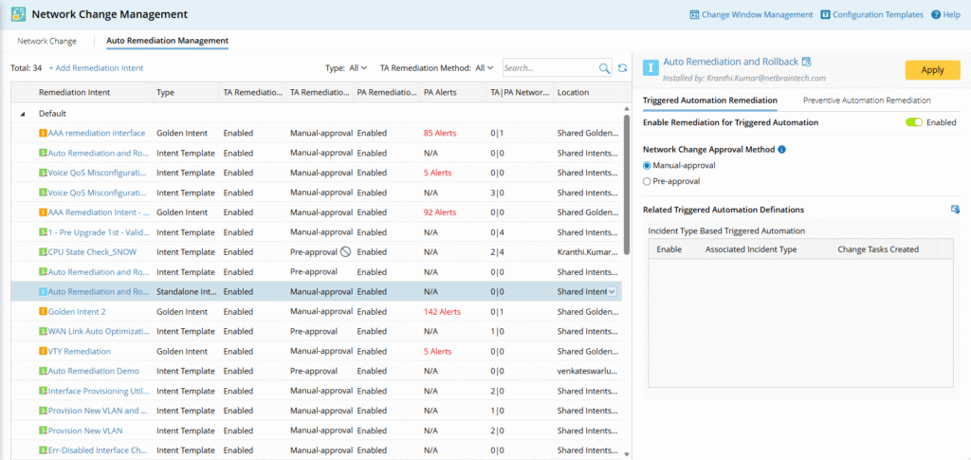
Task: Switch to the Network Change tab
Action: (x=46, y=41)
